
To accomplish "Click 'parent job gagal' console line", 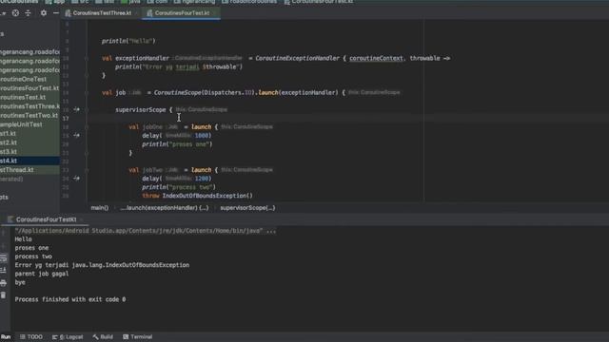I will [42, 274].
